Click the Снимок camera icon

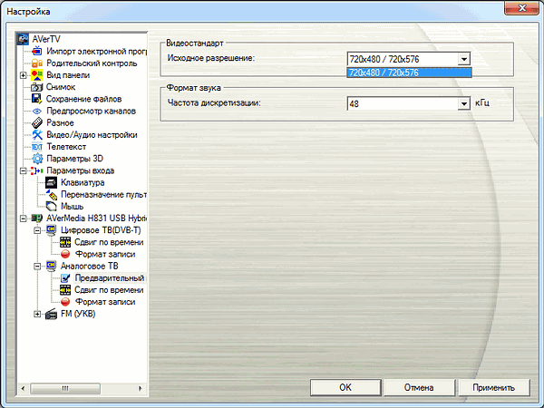[x=37, y=87]
